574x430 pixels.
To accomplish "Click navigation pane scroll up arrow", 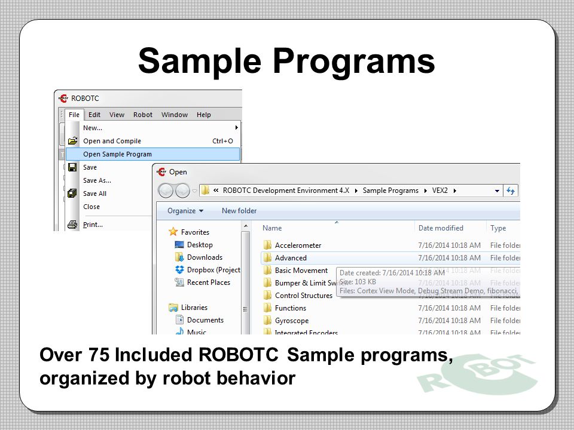I will pyautogui.click(x=246, y=226).
